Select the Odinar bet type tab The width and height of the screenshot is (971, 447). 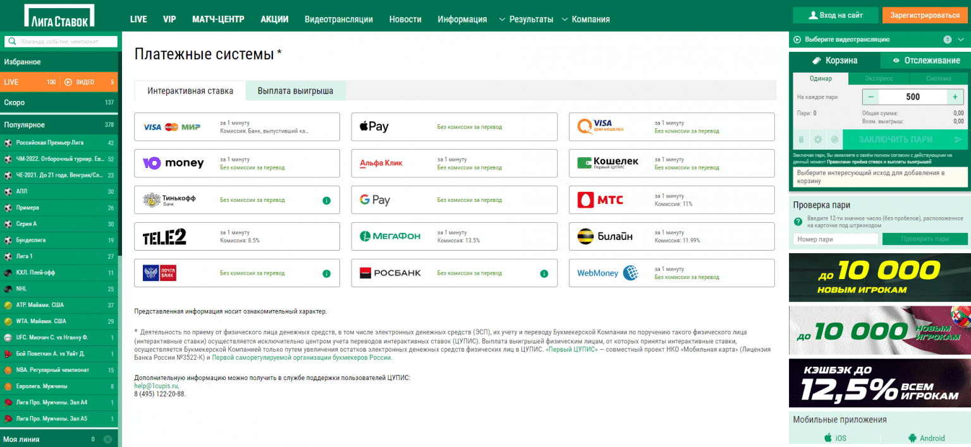(821, 79)
